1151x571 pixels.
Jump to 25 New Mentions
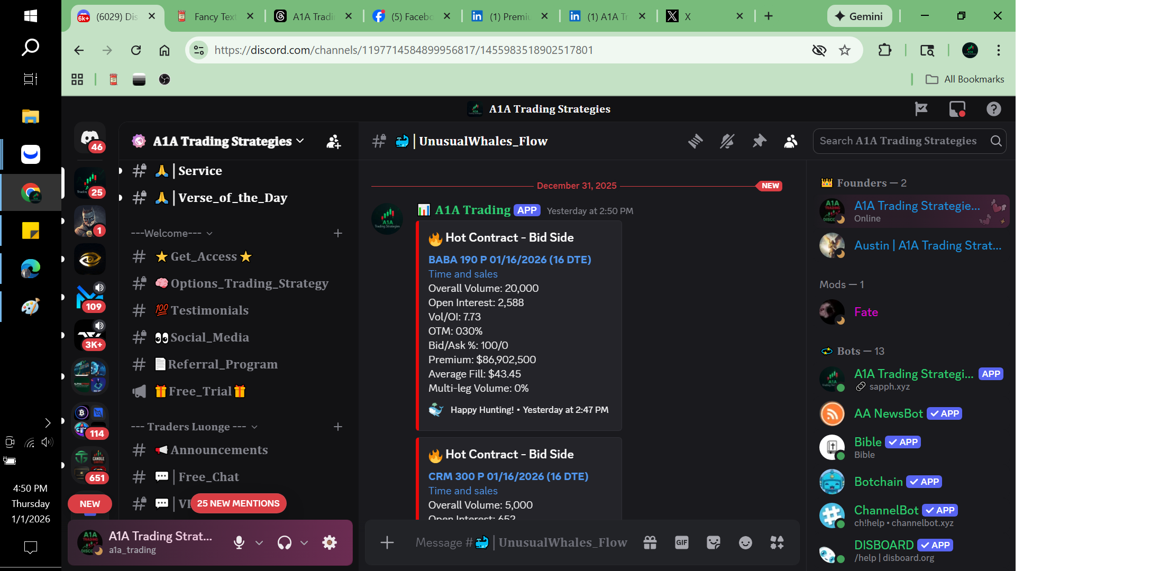click(x=239, y=503)
